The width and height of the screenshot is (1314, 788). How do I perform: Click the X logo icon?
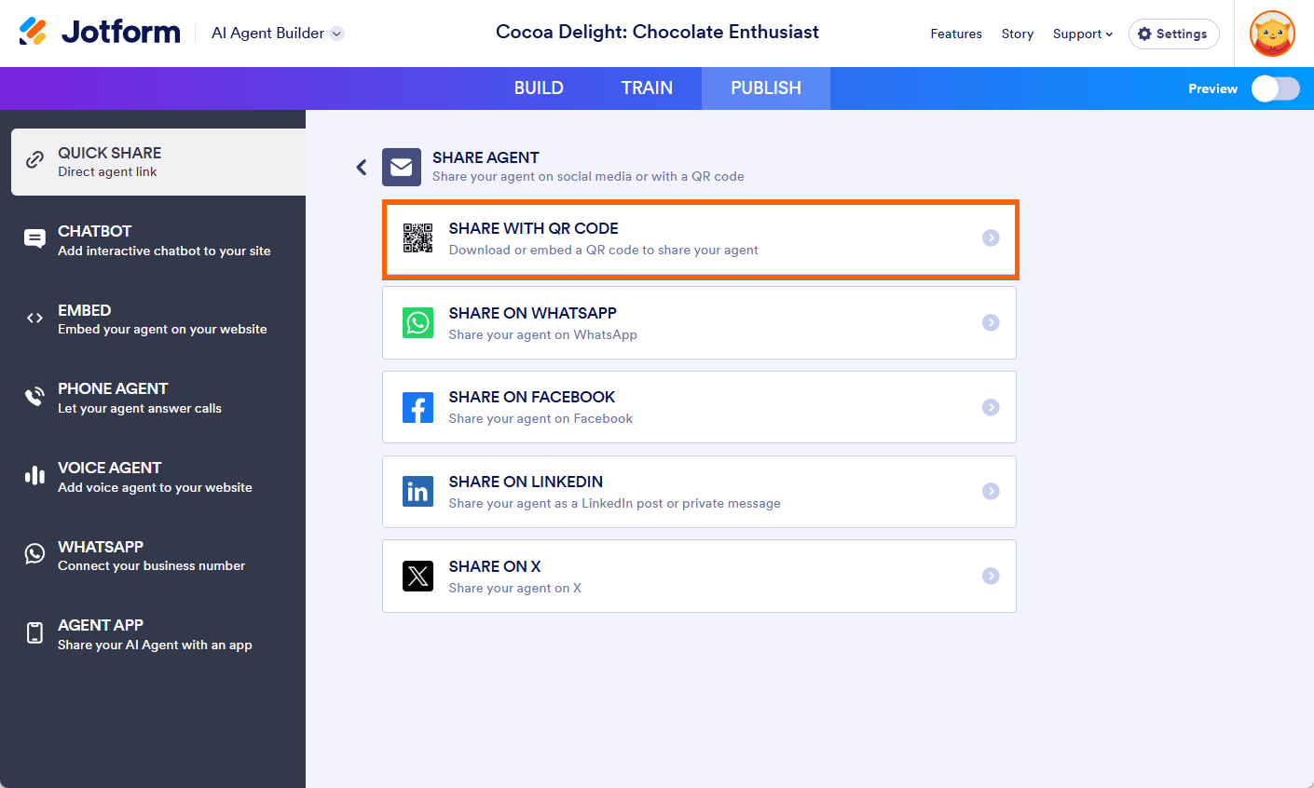tap(417, 576)
